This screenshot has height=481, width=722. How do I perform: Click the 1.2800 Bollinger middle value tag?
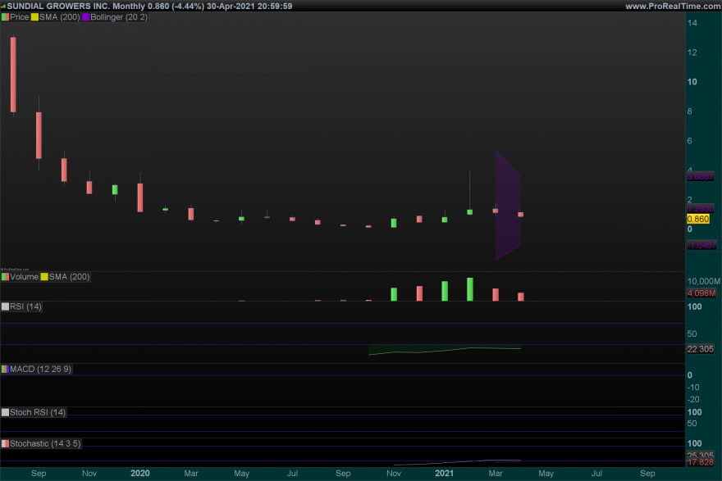coord(701,209)
